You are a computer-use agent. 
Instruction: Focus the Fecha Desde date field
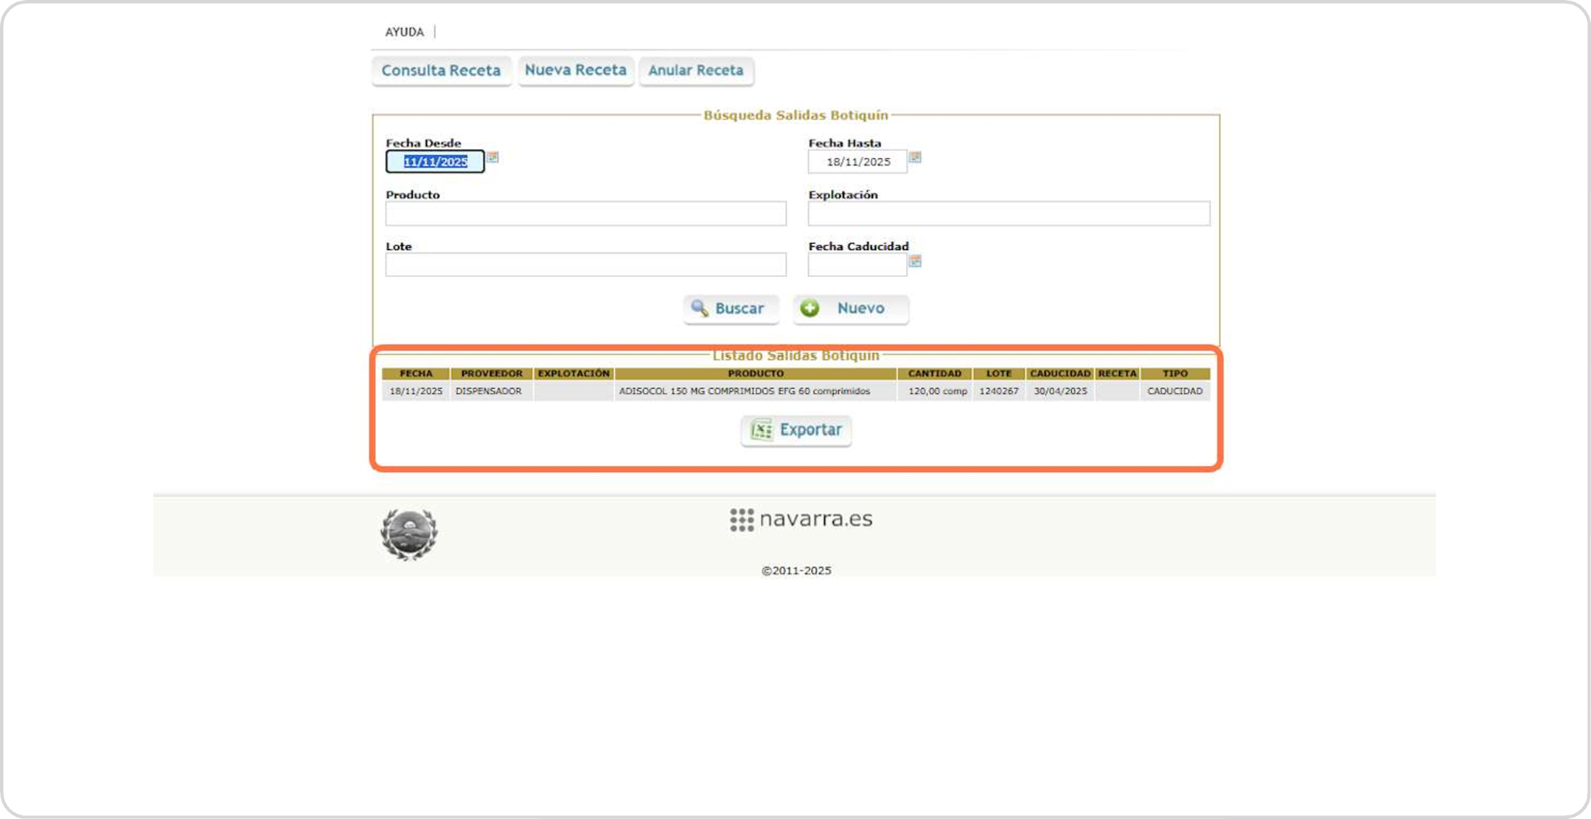[435, 161]
